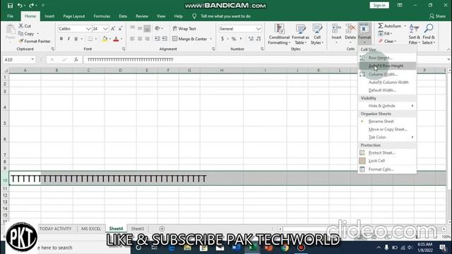This screenshot has width=452, height=254.
Task: Choose Move or Copy Sheet
Action: point(387,129)
